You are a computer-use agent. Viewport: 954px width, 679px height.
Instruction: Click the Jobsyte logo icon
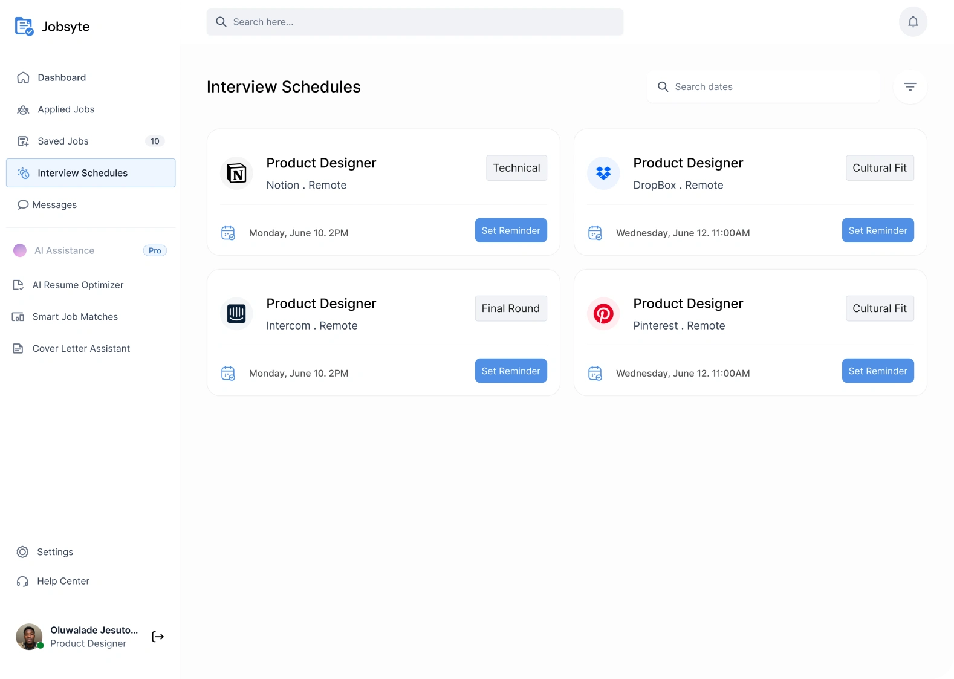pos(24,27)
